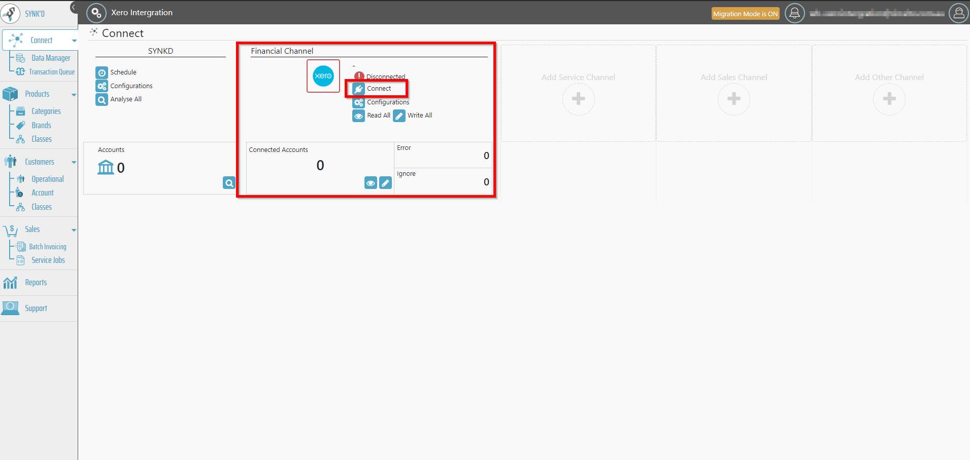The width and height of the screenshot is (970, 460).
Task: Click the Write All pencil icon
Action: tap(399, 116)
